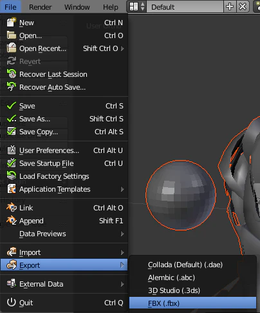The image size is (260, 313).
Task: Click the External Data icon
Action: [12, 283]
